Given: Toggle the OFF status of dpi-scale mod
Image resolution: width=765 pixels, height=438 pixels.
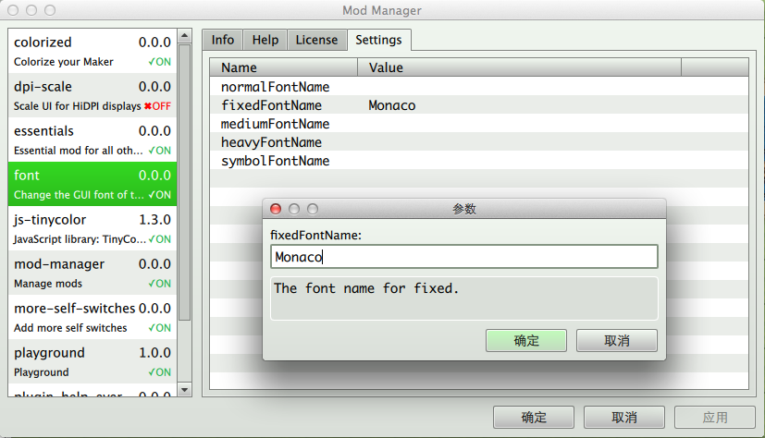Looking at the screenshot, I should point(157,106).
